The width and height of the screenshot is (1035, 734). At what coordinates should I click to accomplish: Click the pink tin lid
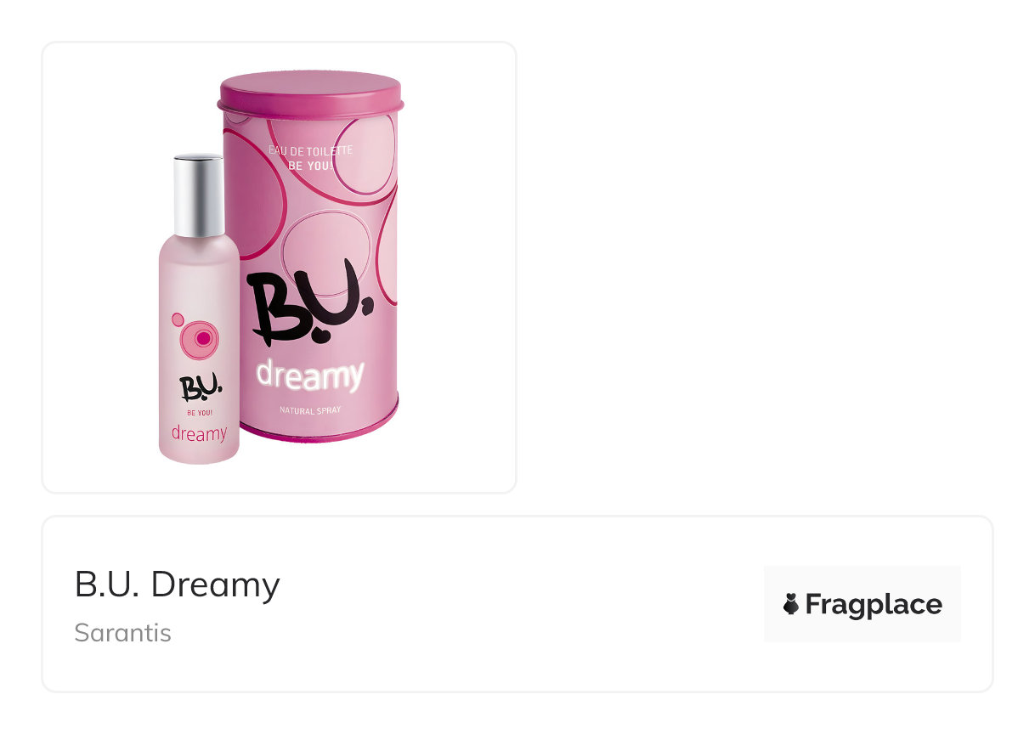pos(309,93)
